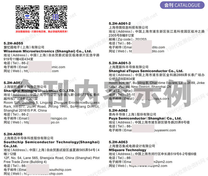Image resolution: width=208 pixels, height=176 pixels.
Task: Click the MSquare address 申长路519号6-2号楼6楼
Action: [x=153, y=154]
